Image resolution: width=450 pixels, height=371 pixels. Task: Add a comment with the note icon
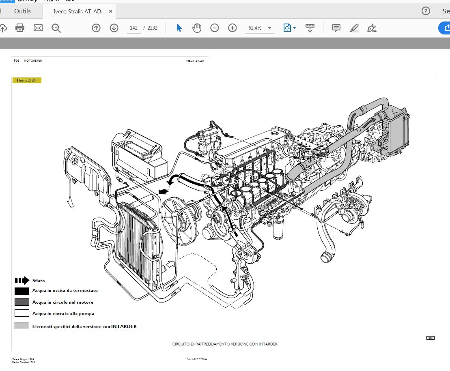(336, 28)
